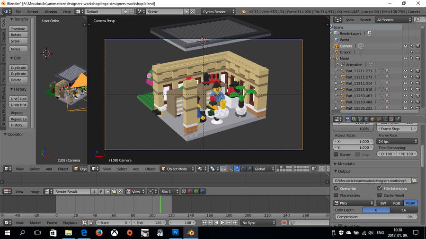Click the Mirror button
Screen dimensions: 426x239
[x=18, y=49]
